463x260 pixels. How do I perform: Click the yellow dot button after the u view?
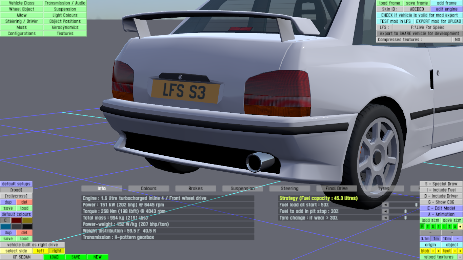pos(460,226)
